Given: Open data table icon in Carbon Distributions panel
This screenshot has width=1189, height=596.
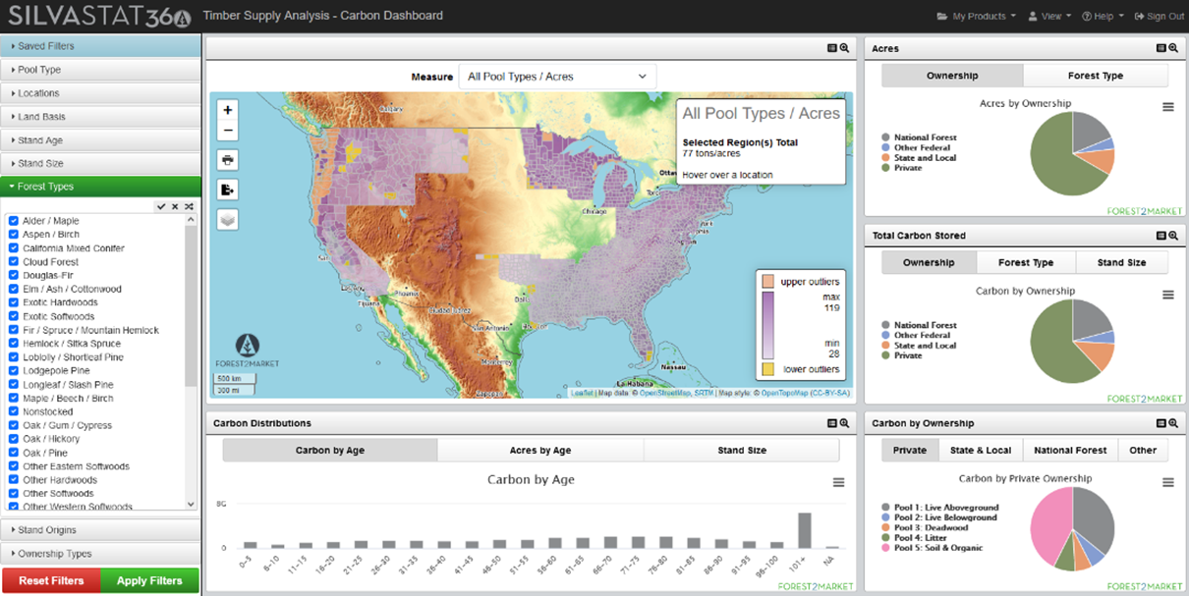Looking at the screenshot, I should coord(832,423).
